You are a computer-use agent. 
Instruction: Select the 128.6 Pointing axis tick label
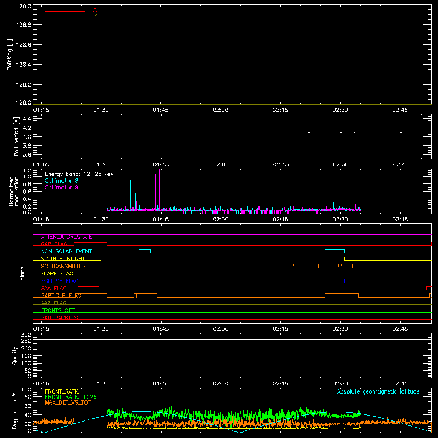tap(24, 45)
